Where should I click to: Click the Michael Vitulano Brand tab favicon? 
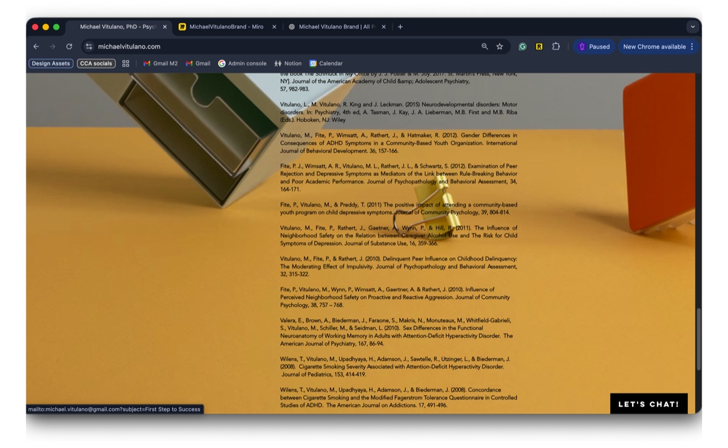(x=292, y=27)
